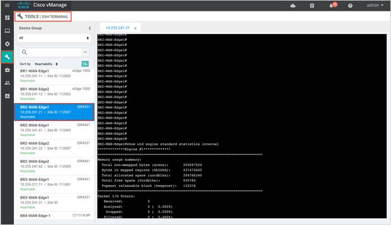Image resolution: width=391 pixels, height=225 pixels.
Task: Open the tasks clipboard icon in the top bar
Action: 312,6
